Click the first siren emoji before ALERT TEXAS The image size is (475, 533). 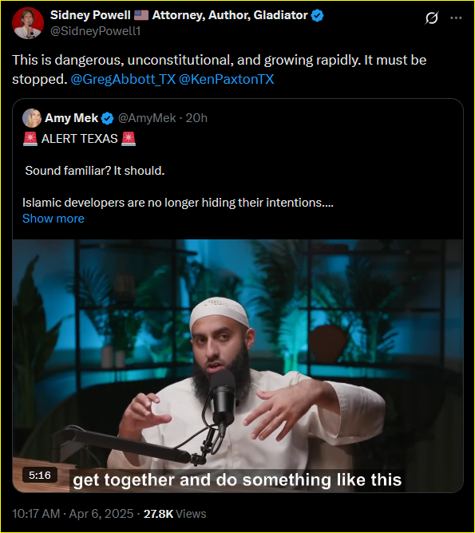(x=30, y=139)
